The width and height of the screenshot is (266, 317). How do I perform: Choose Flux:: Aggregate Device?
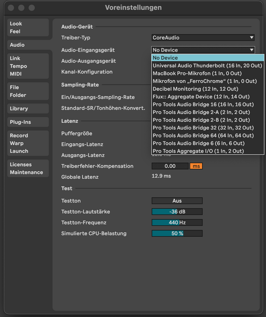(208, 97)
